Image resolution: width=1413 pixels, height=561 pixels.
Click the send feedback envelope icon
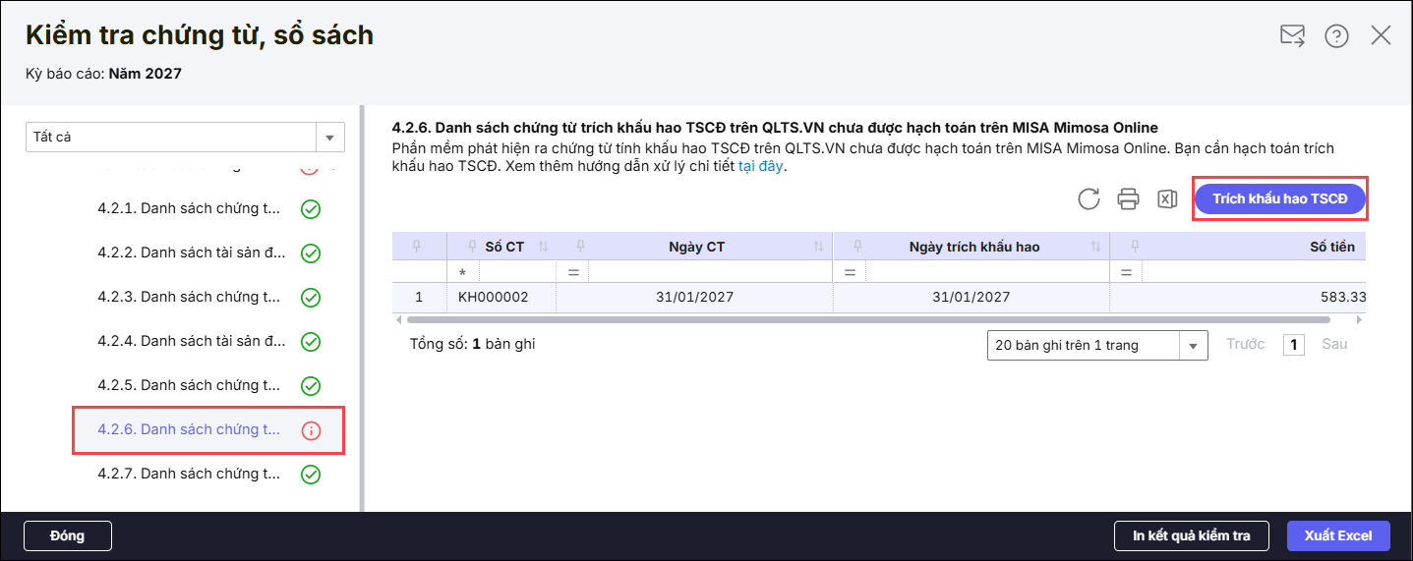[x=1292, y=36]
